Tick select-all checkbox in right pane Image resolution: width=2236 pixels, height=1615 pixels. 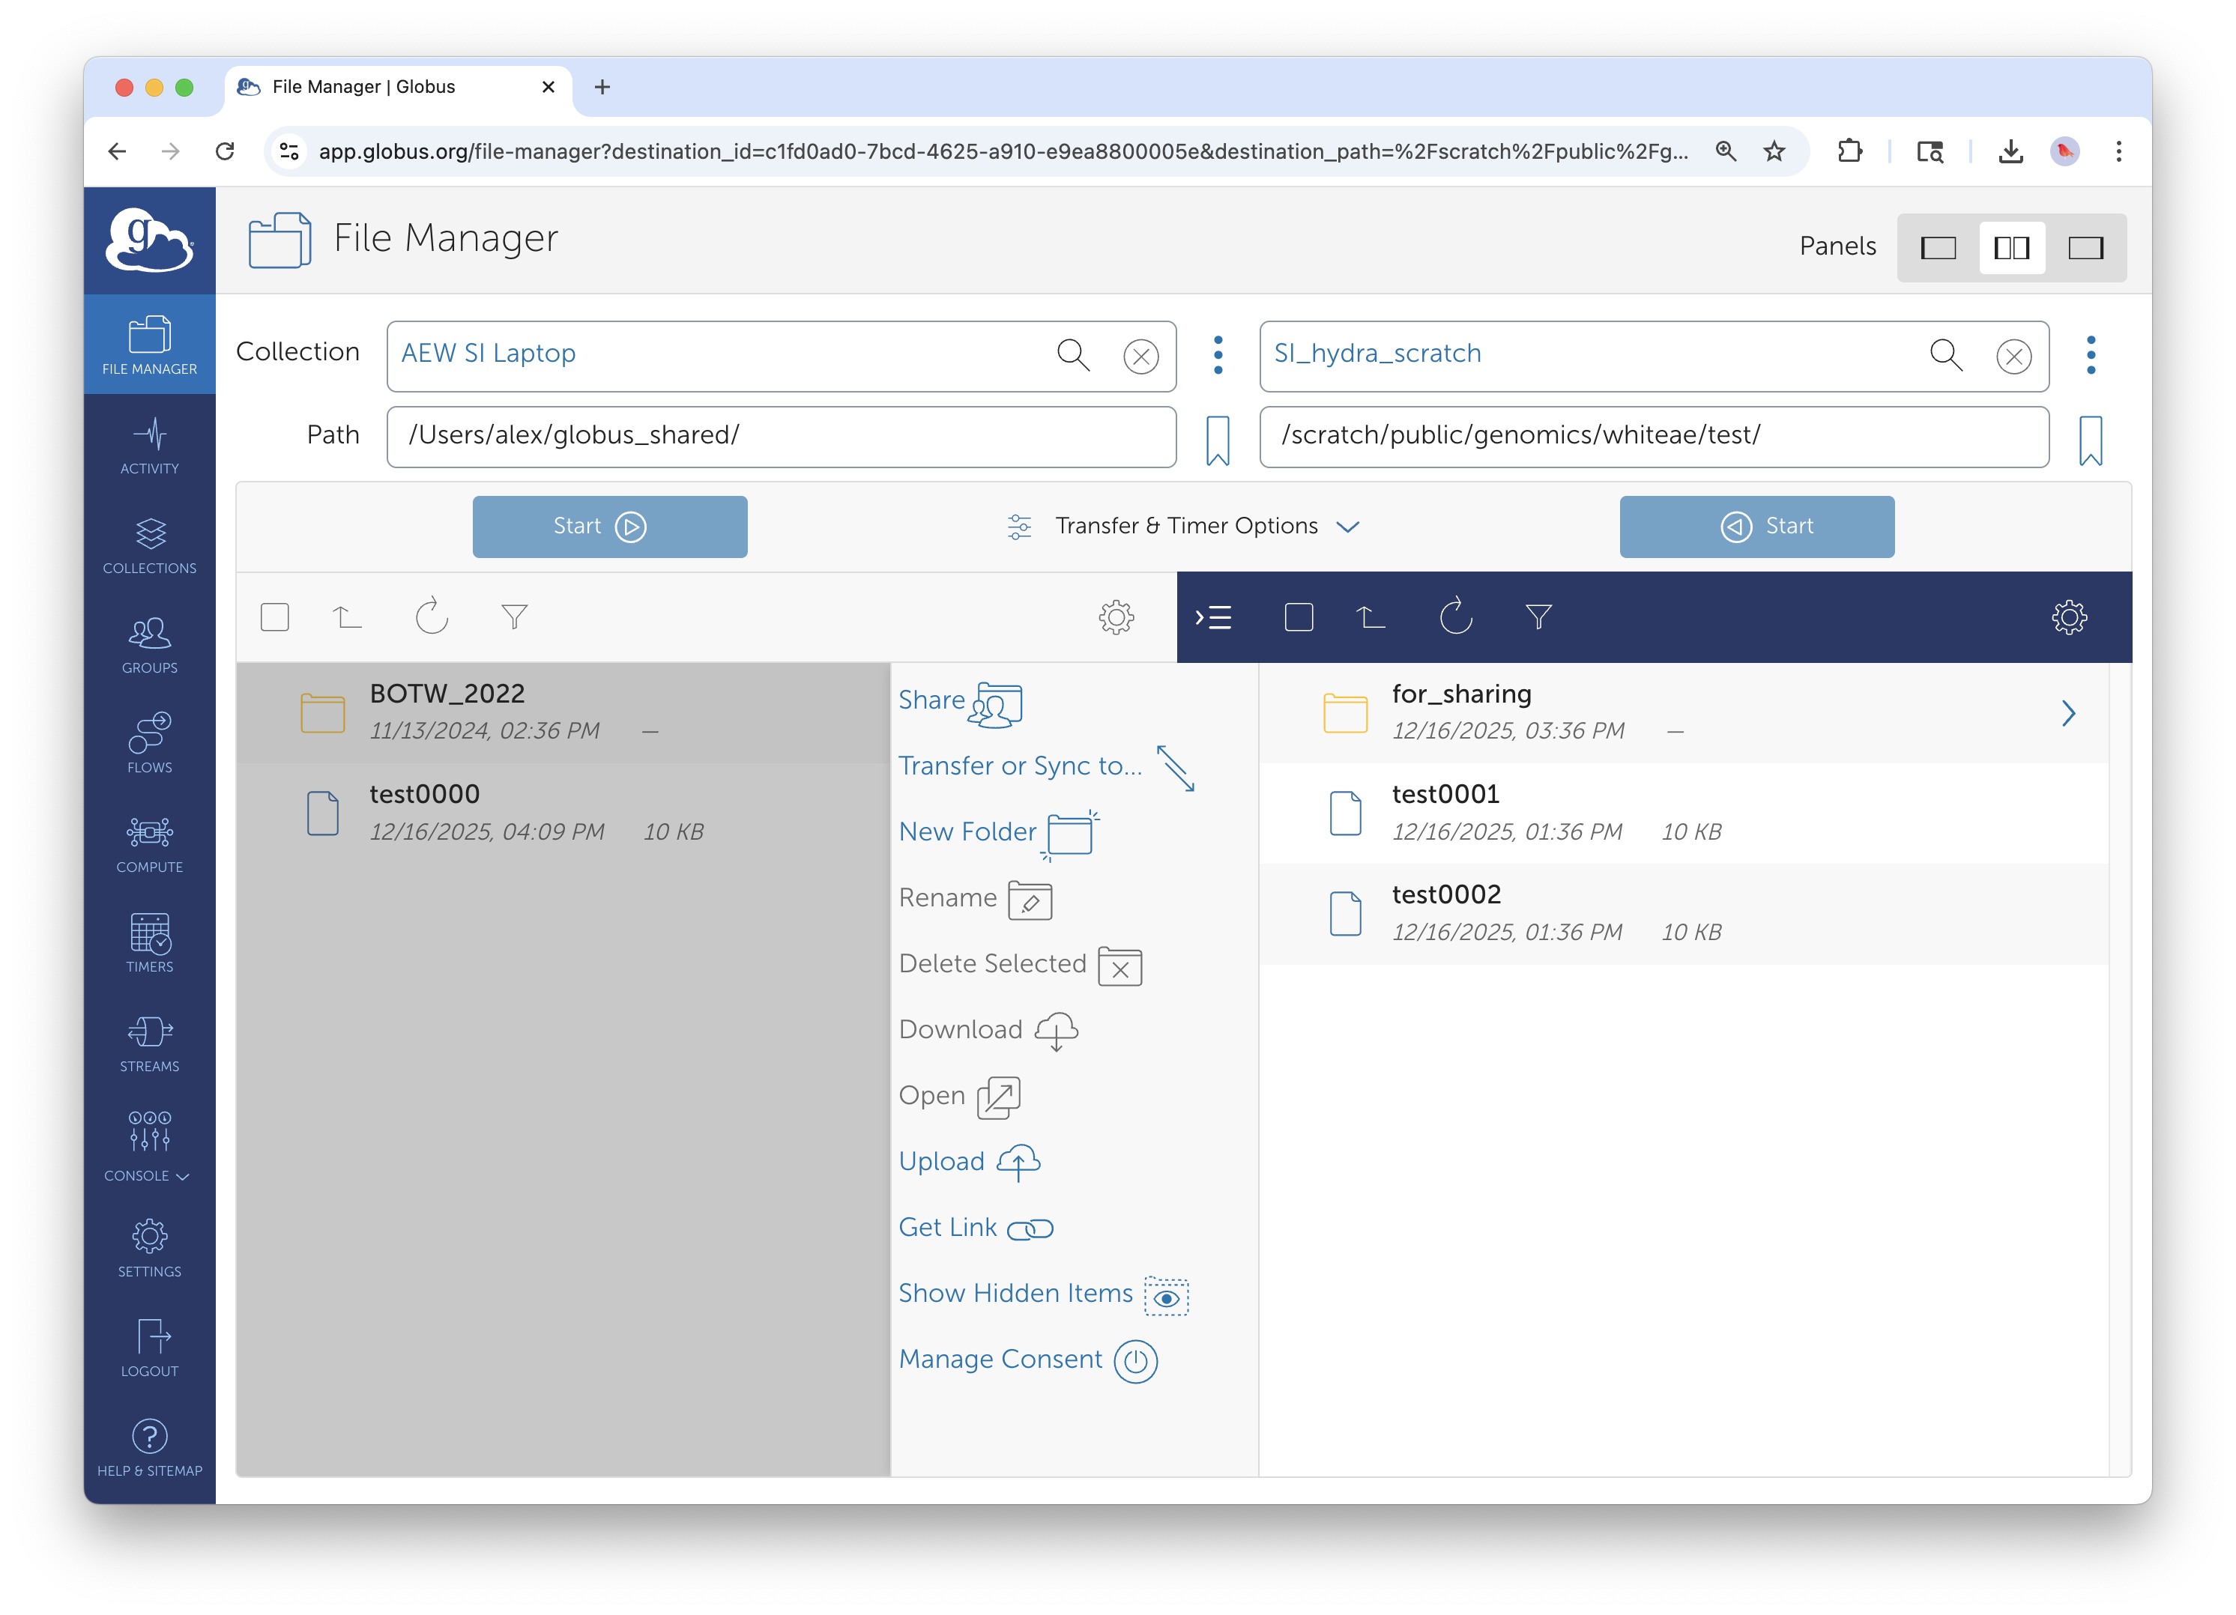pyautogui.click(x=1299, y=616)
